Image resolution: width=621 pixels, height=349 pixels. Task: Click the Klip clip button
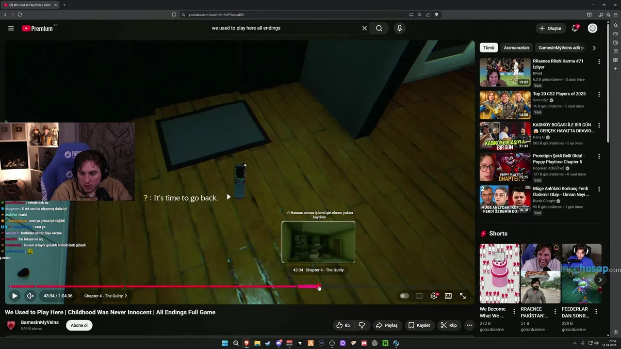[x=448, y=325]
